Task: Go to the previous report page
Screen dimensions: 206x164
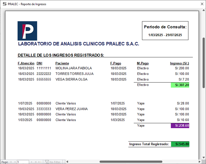Action: click(x=15, y=162)
